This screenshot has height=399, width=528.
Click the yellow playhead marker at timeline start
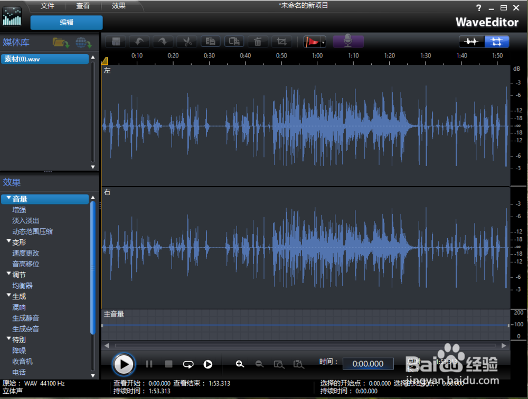point(105,61)
